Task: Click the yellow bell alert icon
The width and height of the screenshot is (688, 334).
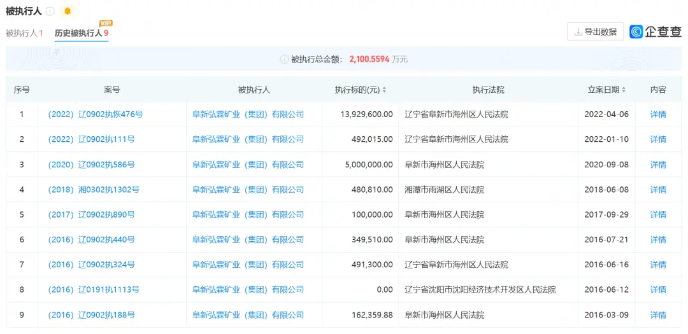Action: coord(68,11)
